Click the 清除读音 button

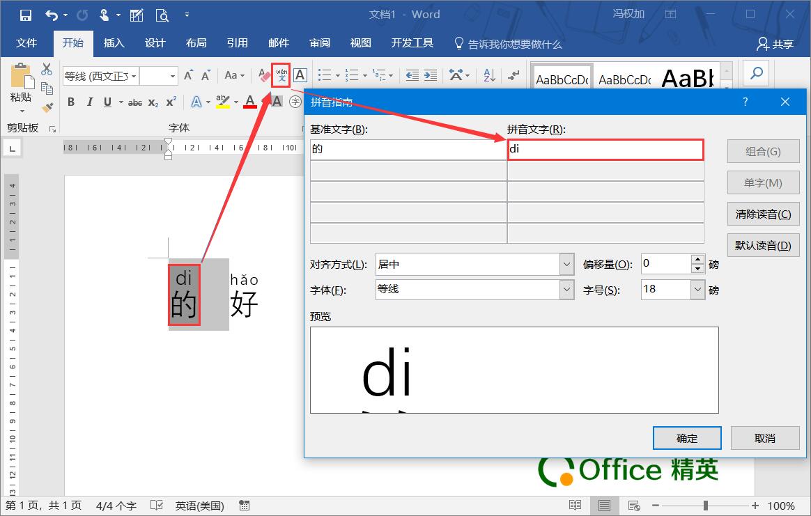[x=763, y=214]
